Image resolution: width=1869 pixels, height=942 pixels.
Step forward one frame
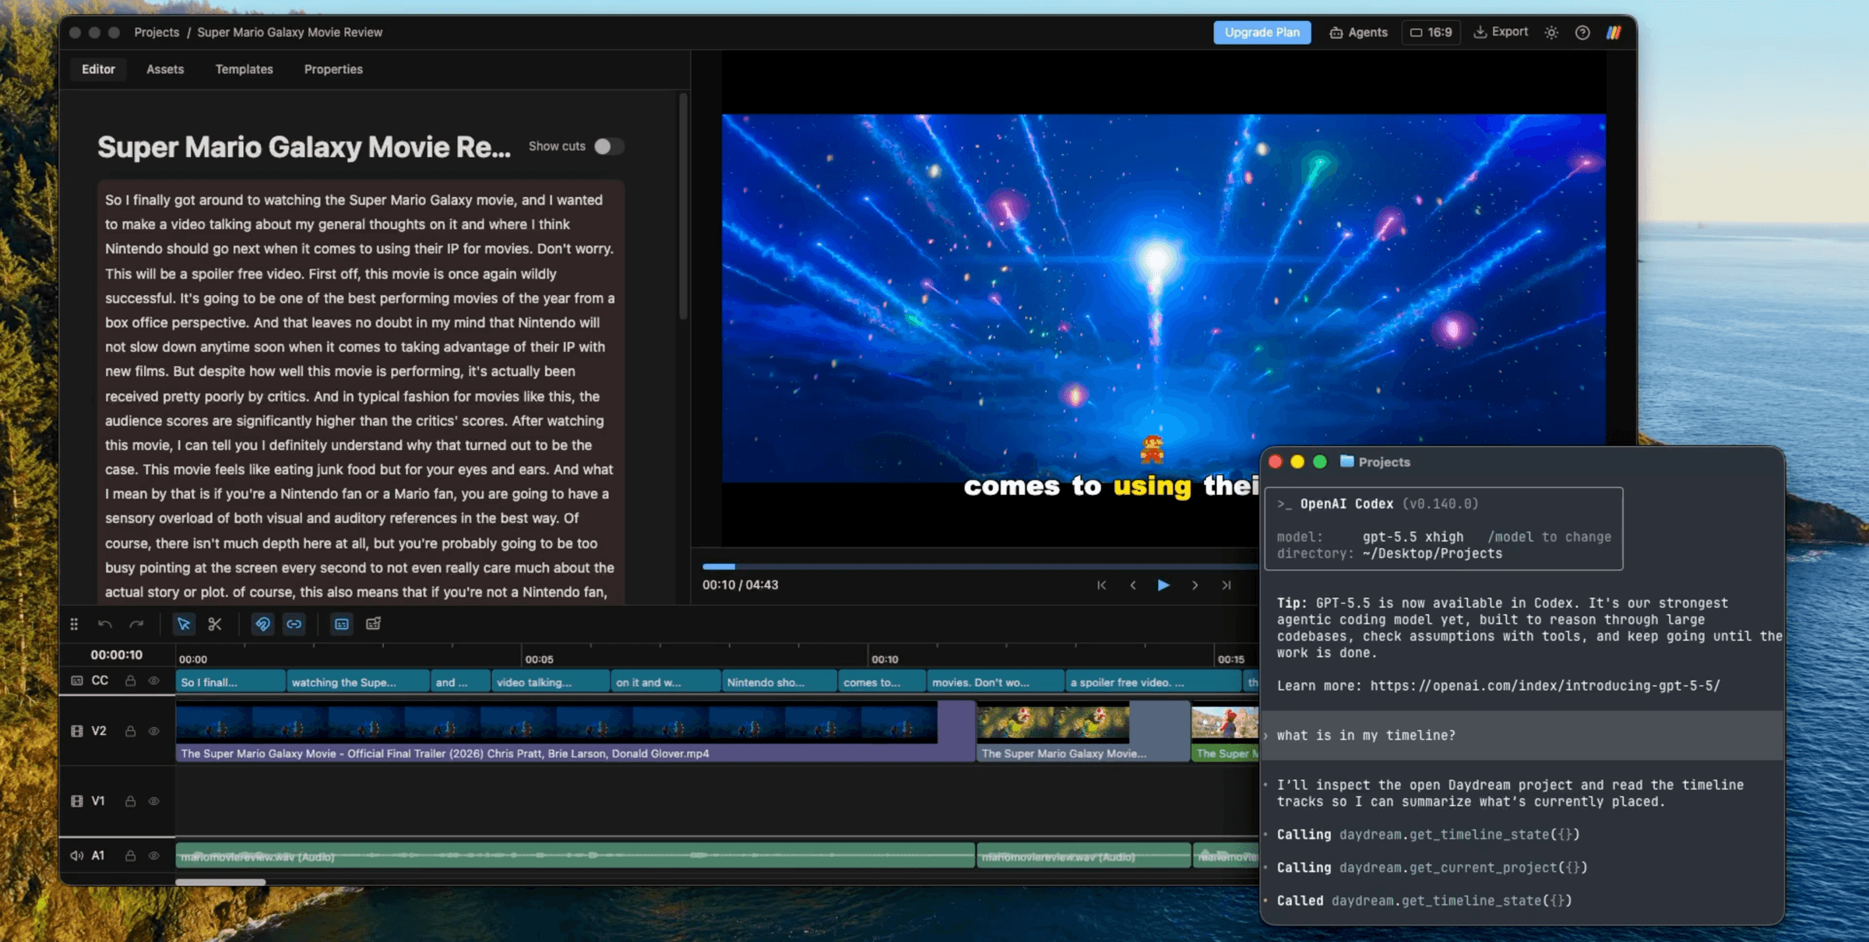pos(1195,585)
